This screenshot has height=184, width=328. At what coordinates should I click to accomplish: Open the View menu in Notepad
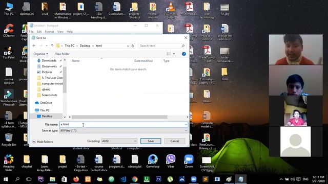click(x=60, y=32)
